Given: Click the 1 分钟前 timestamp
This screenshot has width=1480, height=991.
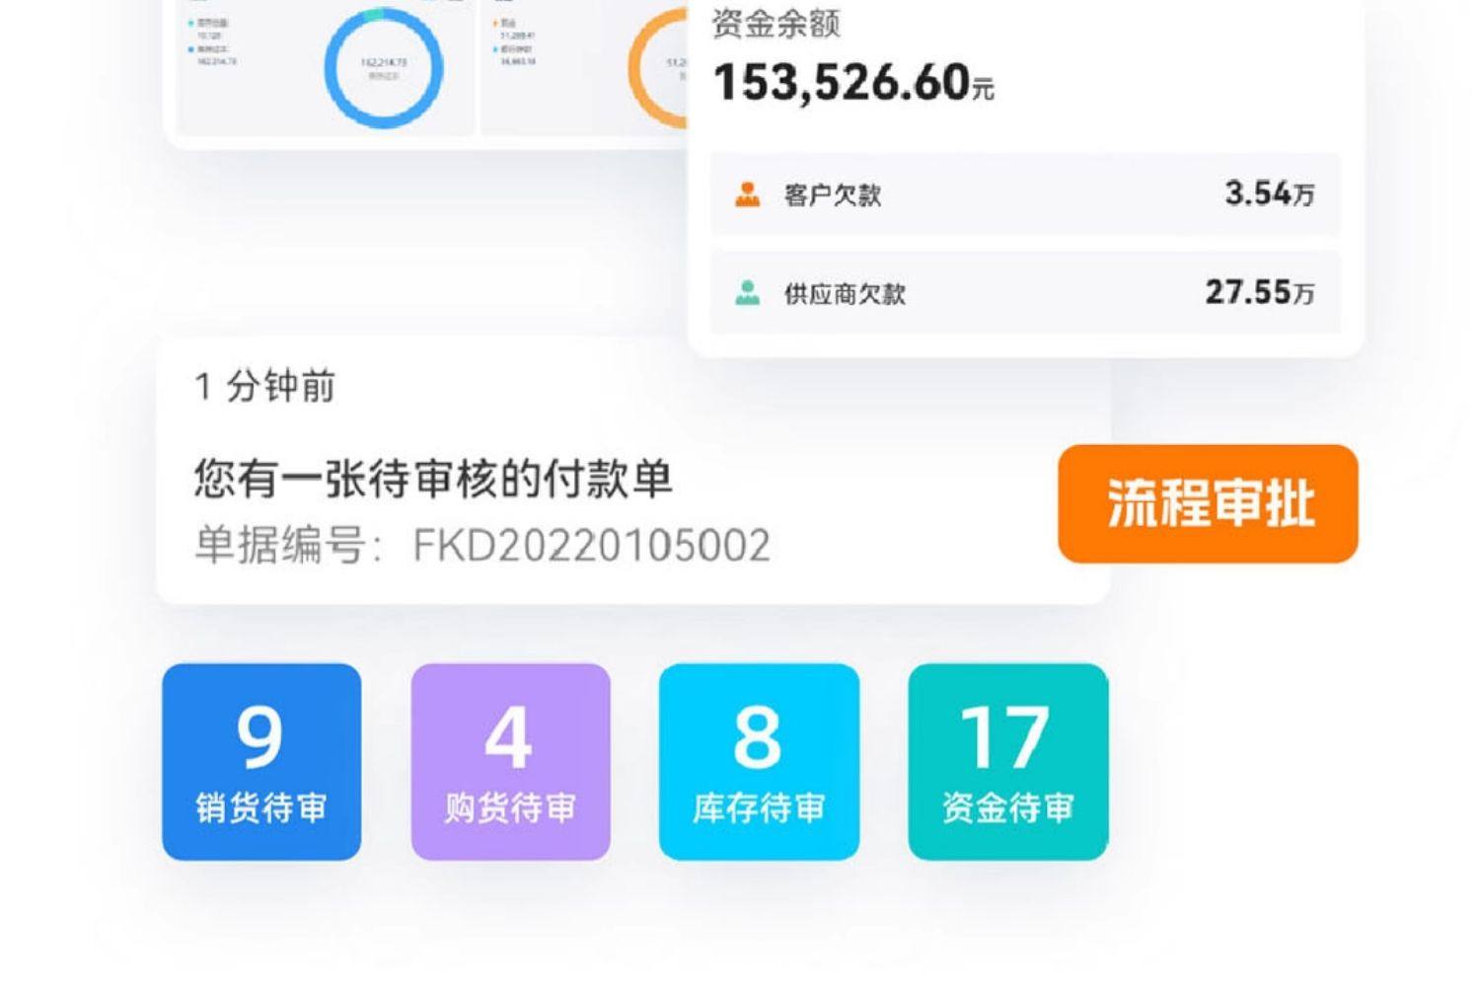Looking at the screenshot, I should pyautogui.click(x=265, y=386).
